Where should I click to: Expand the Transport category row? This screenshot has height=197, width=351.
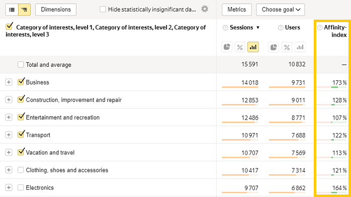point(9,135)
